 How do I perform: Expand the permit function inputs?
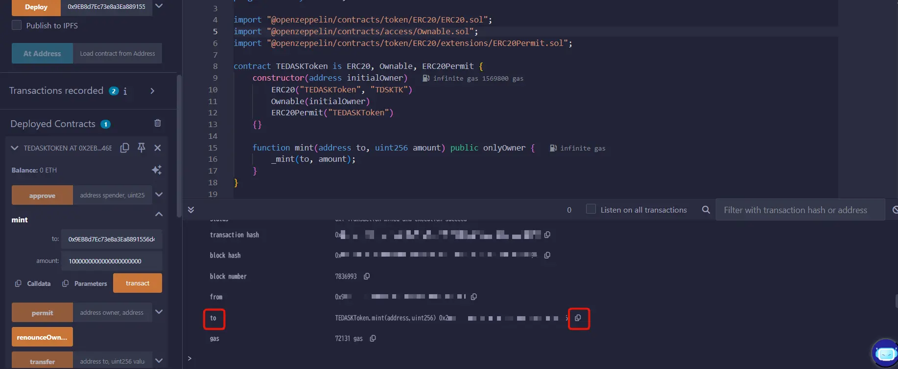tap(159, 312)
